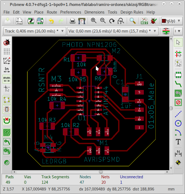Hide filled areas in zones
Image resolution: width=185 pixels, height=194 pixels.
pyautogui.click(x=7, y=142)
